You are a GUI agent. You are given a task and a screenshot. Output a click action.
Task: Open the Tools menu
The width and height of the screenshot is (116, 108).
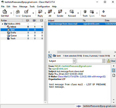(32, 6)
